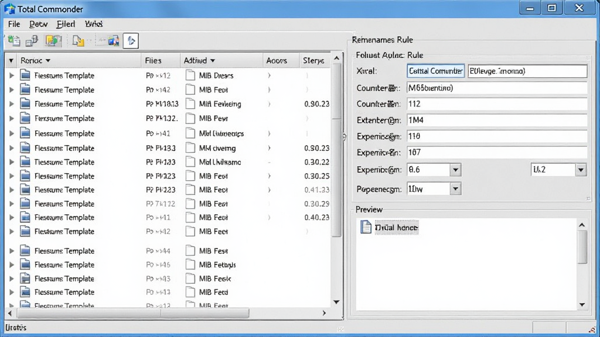Click the gray double-box toolbar icon
This screenshot has width=600, height=337.
32,40
